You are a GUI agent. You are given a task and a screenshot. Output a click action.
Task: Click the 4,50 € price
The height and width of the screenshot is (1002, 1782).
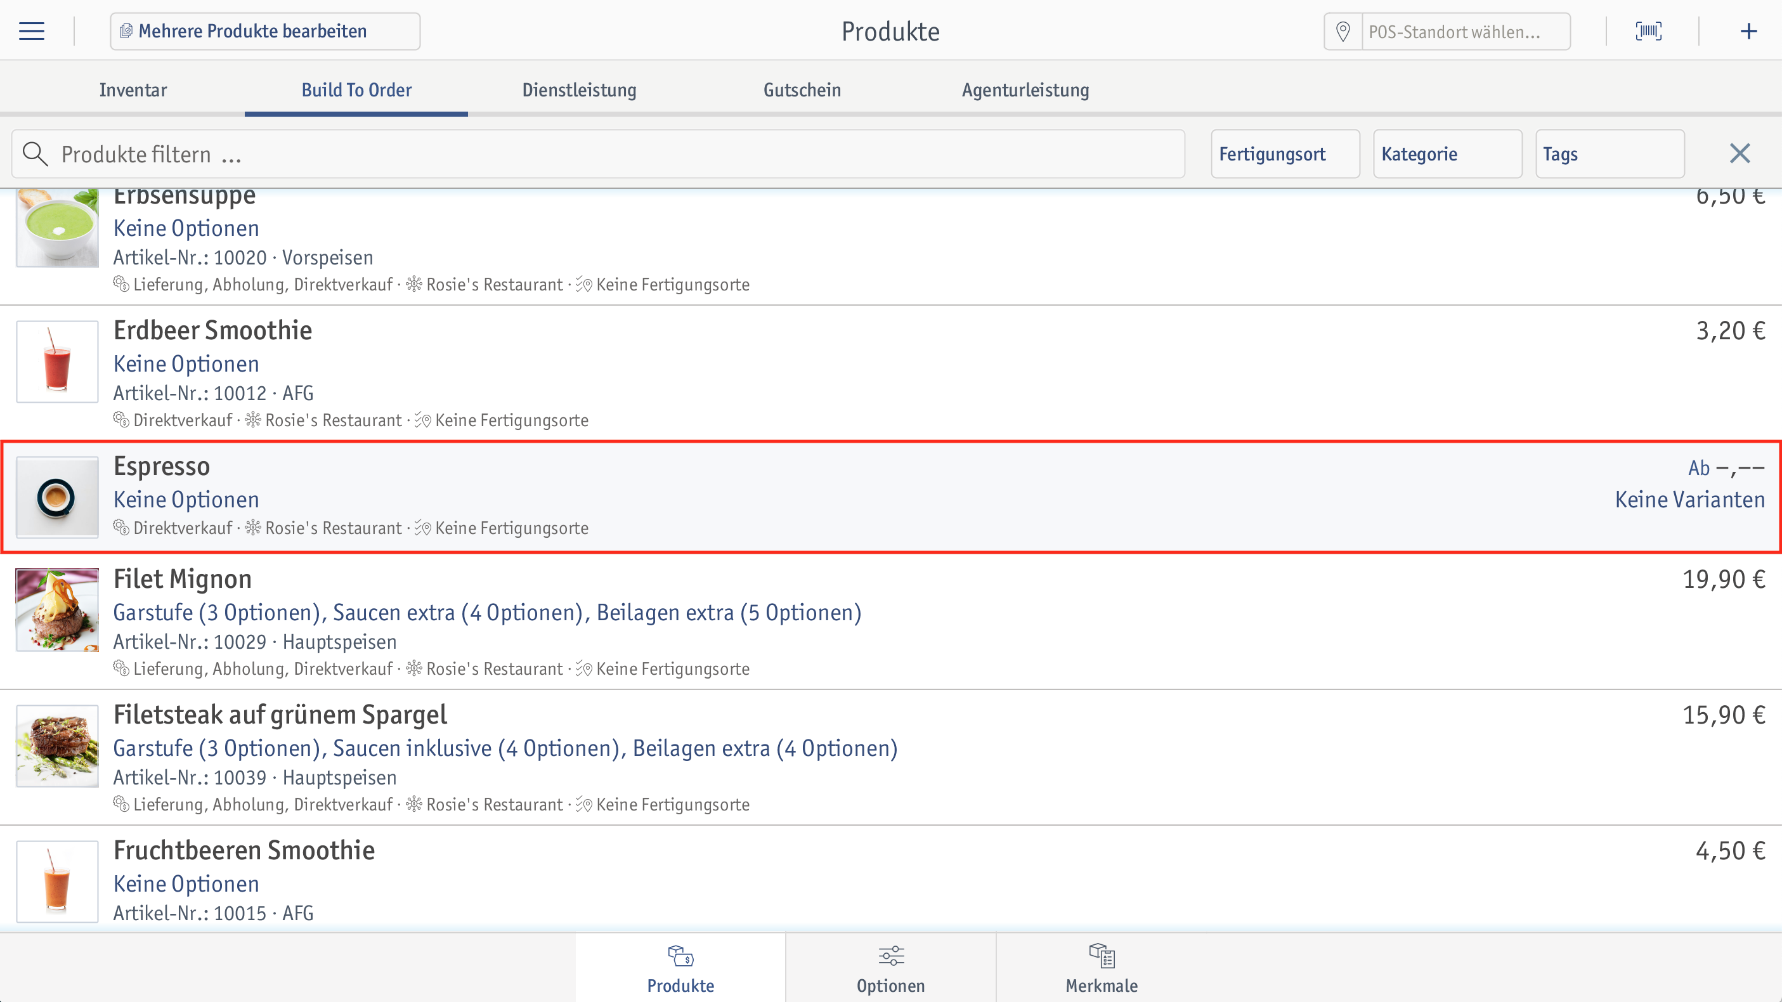click(x=1730, y=850)
